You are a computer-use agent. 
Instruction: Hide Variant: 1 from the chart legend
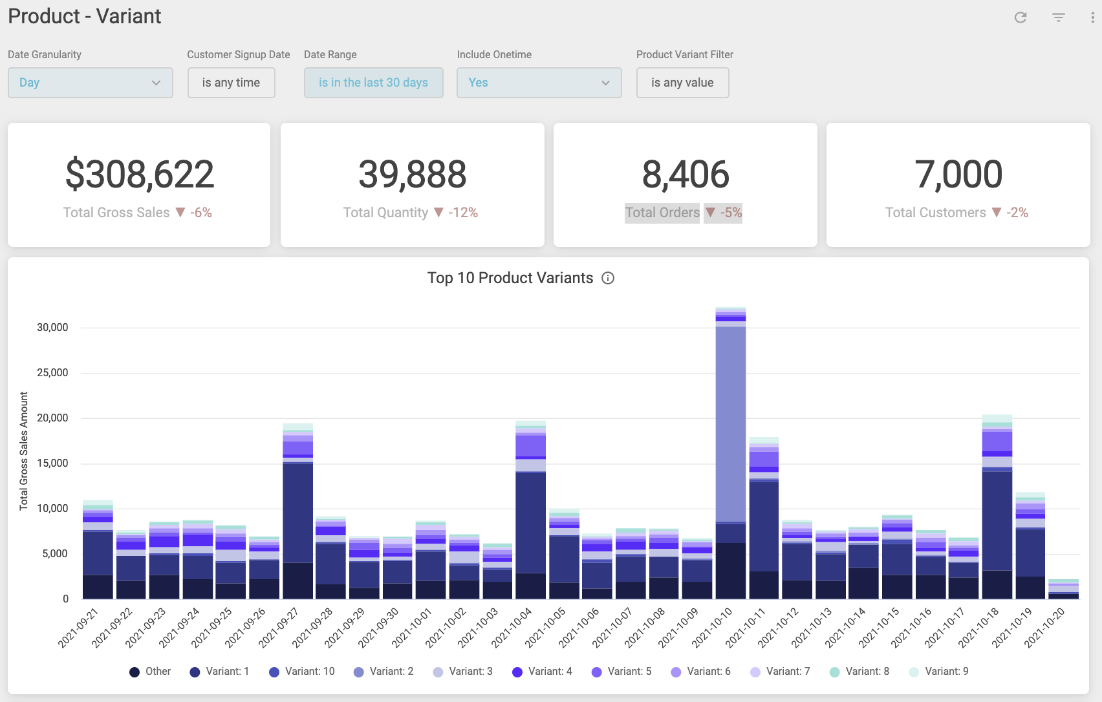(220, 672)
